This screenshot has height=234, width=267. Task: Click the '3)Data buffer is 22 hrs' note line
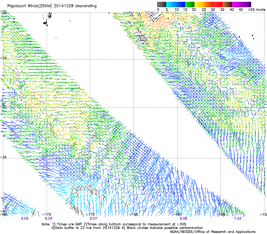click(x=127, y=228)
